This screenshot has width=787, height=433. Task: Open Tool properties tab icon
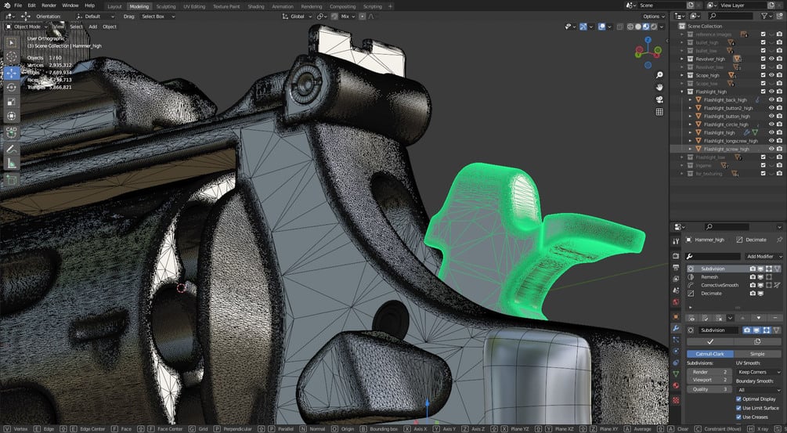point(676,241)
